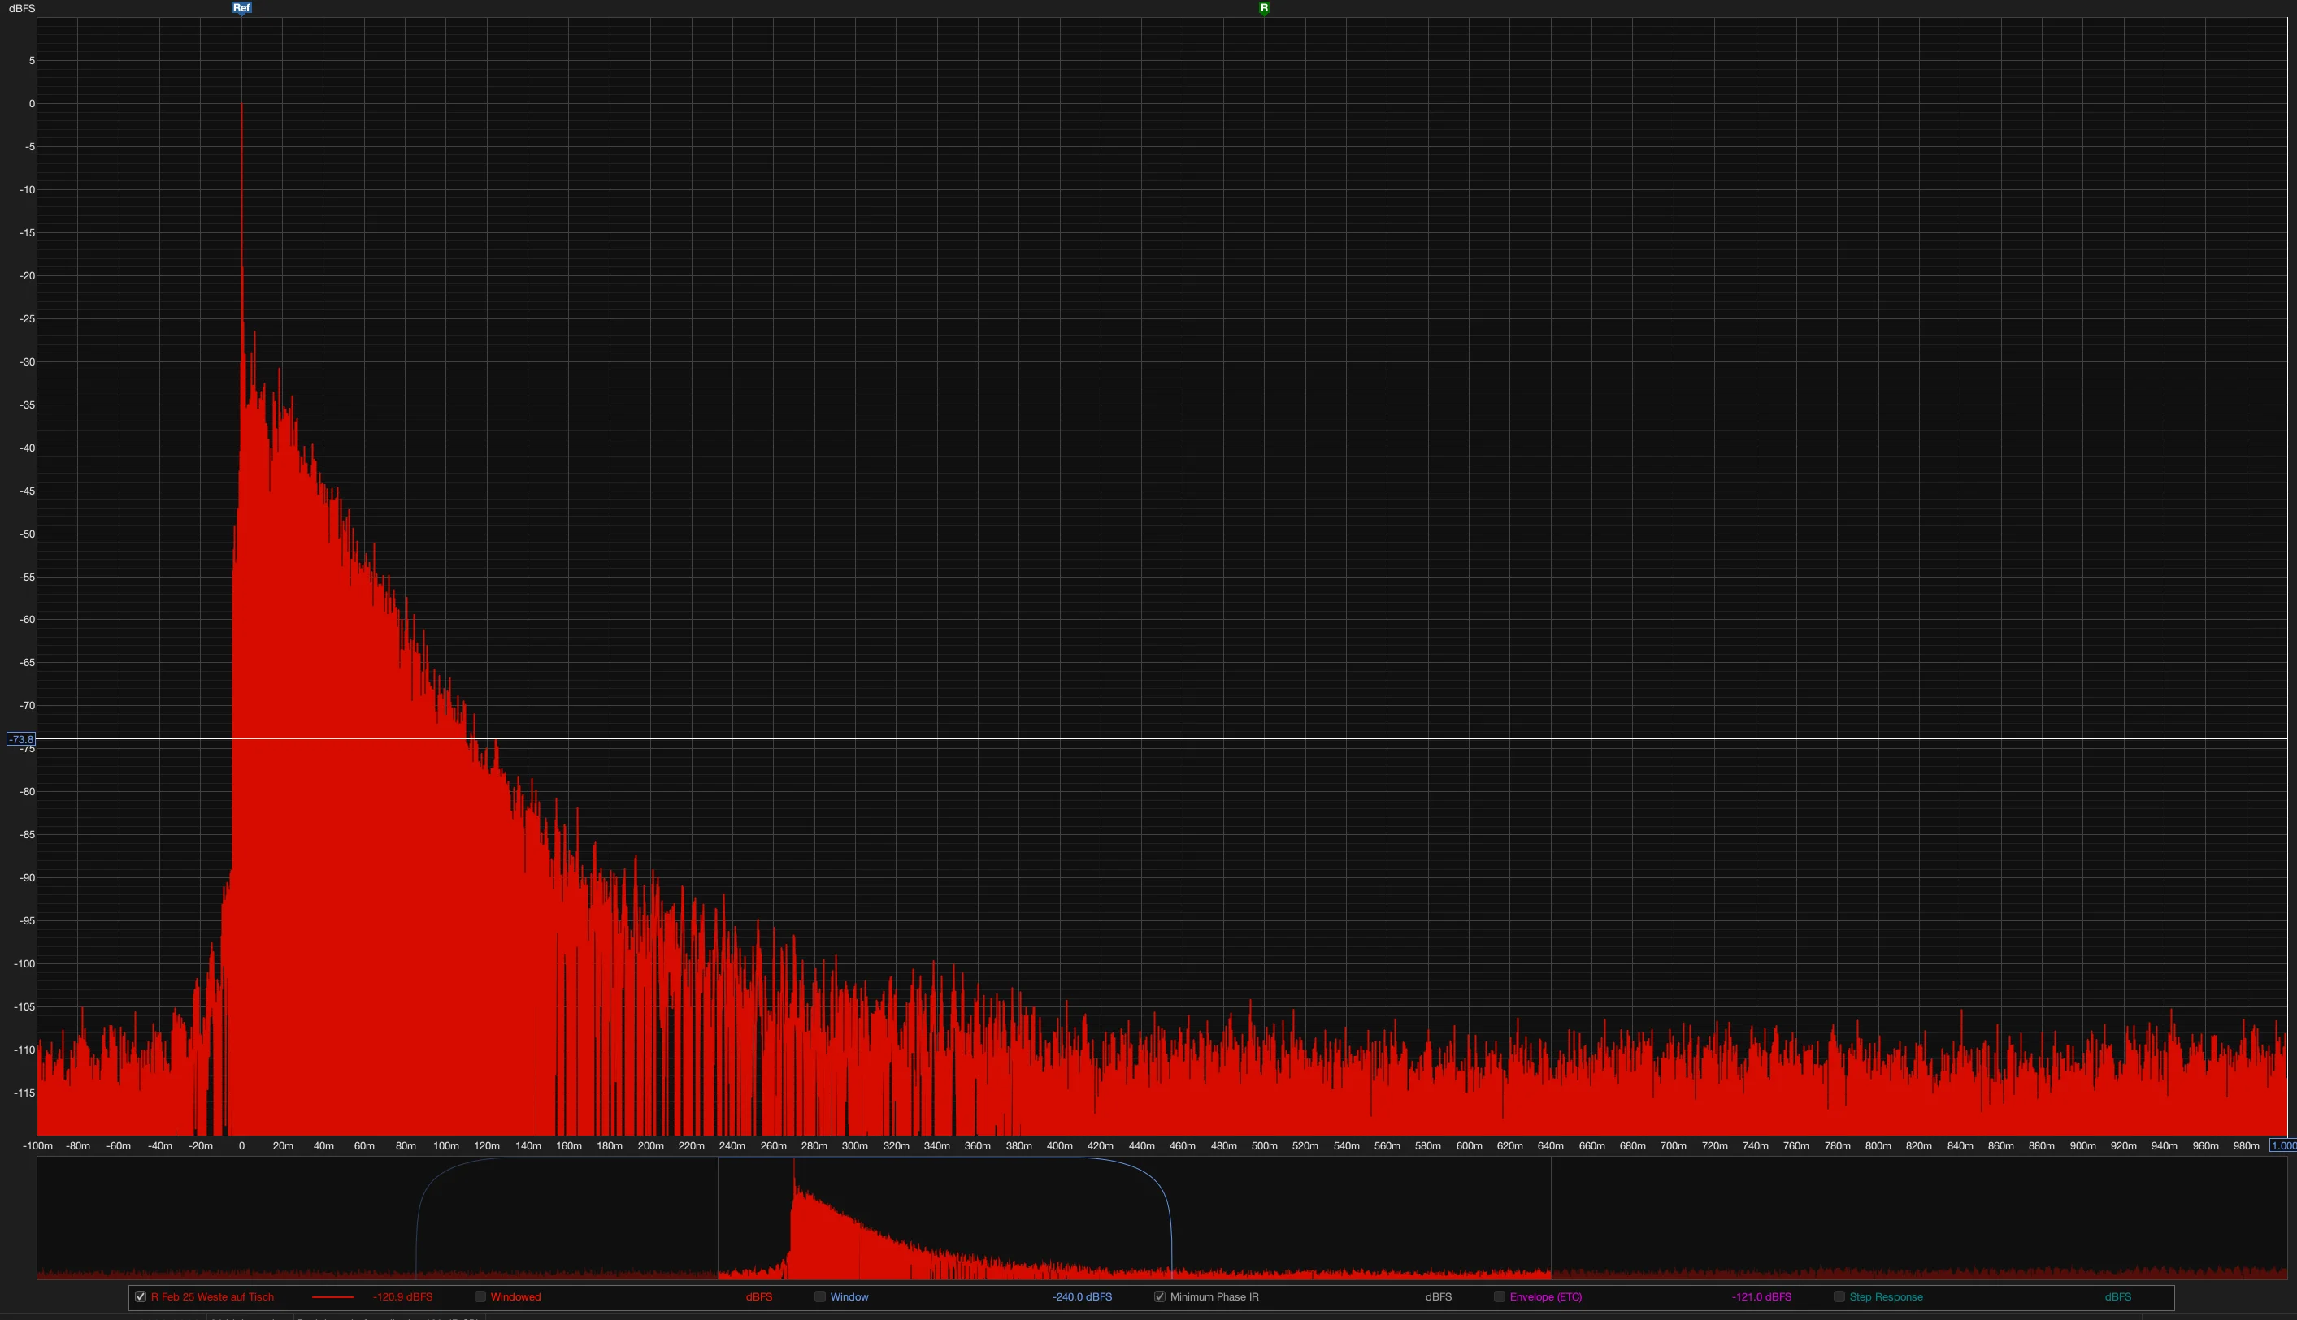Click the -73.8 cursor value label on the axis

[x=21, y=740]
